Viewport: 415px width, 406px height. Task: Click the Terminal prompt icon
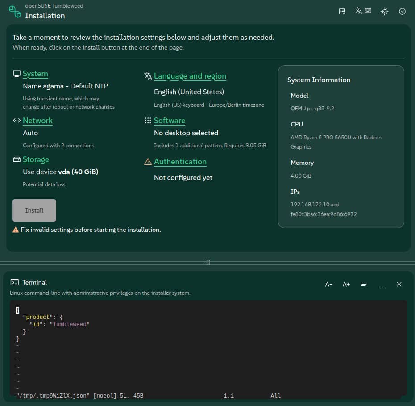15,282
